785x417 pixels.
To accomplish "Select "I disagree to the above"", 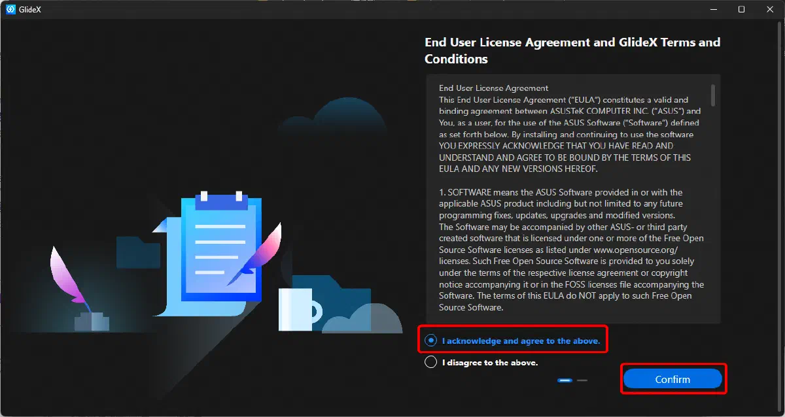I will 430,362.
